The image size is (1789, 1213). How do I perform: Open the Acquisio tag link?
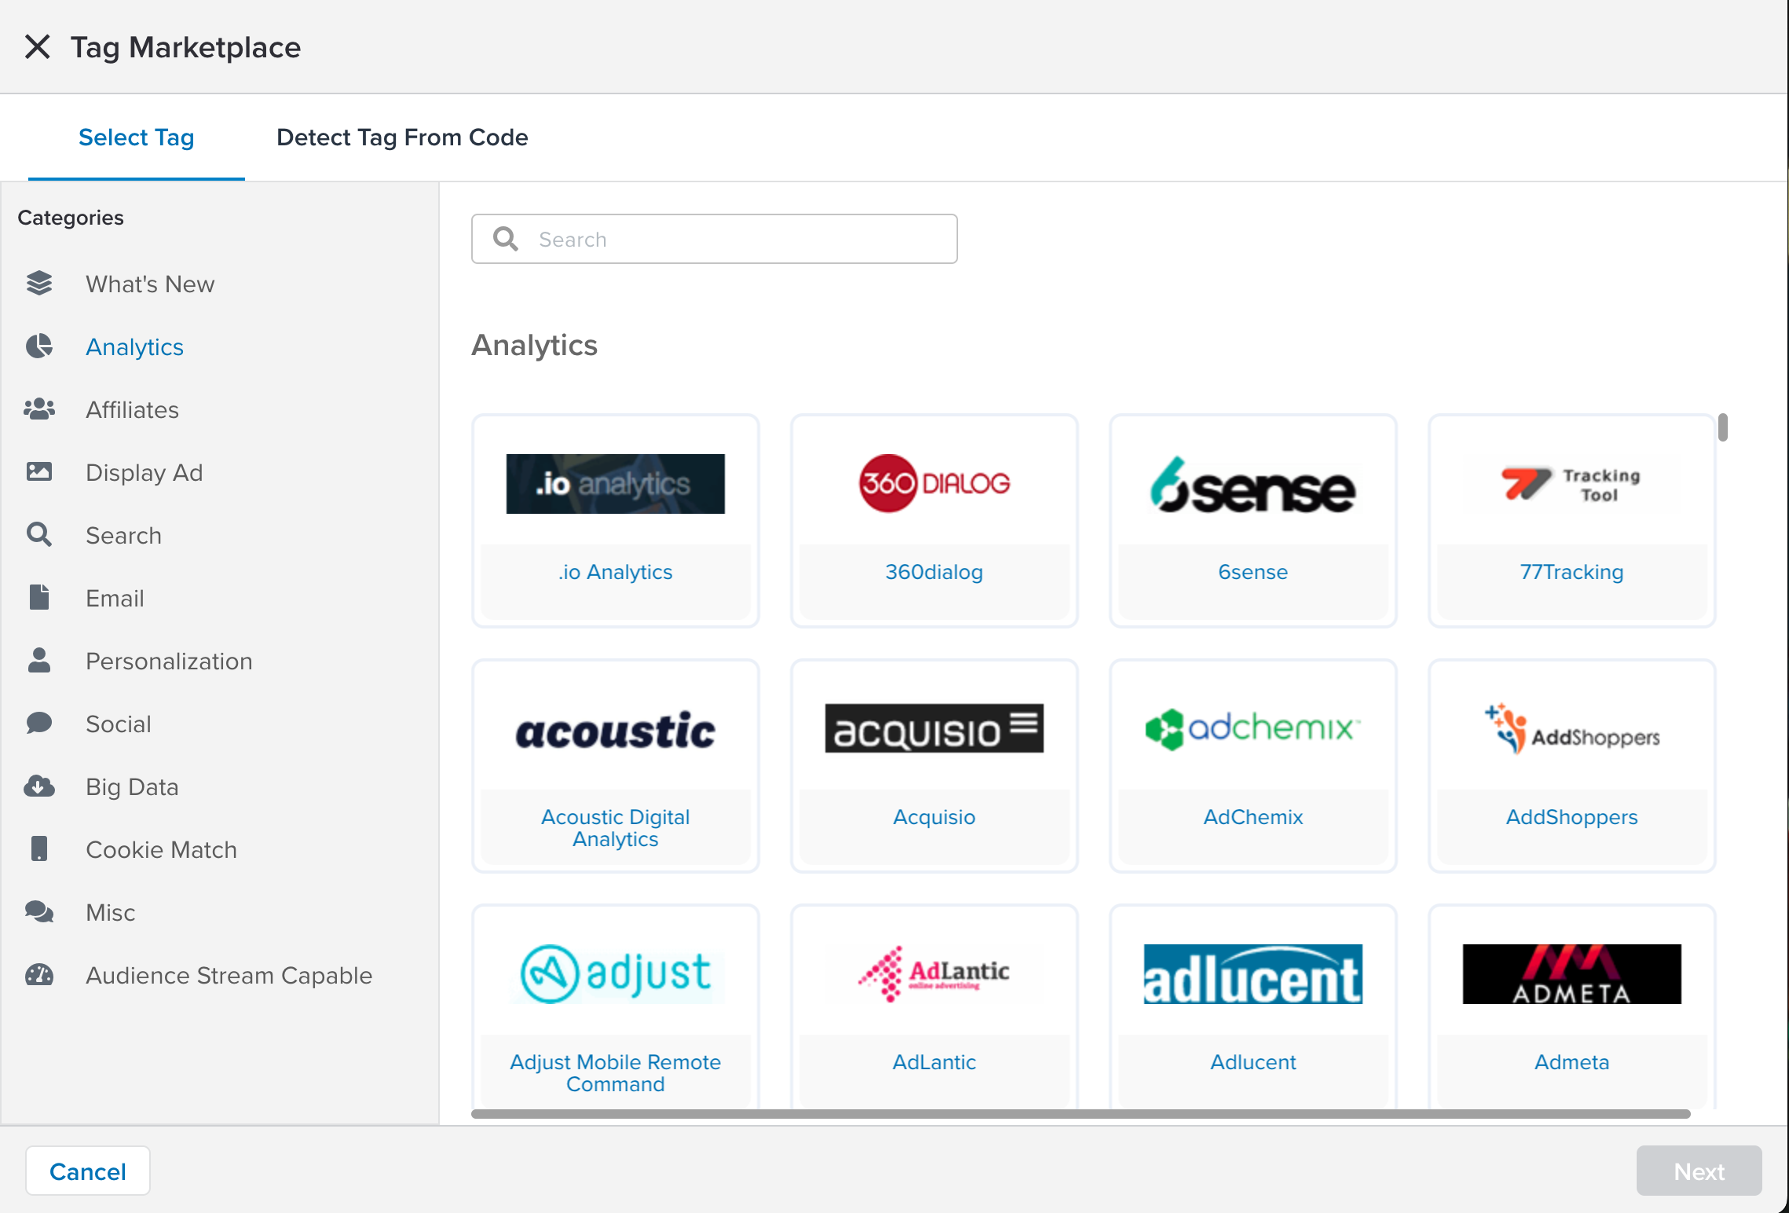pos(935,817)
